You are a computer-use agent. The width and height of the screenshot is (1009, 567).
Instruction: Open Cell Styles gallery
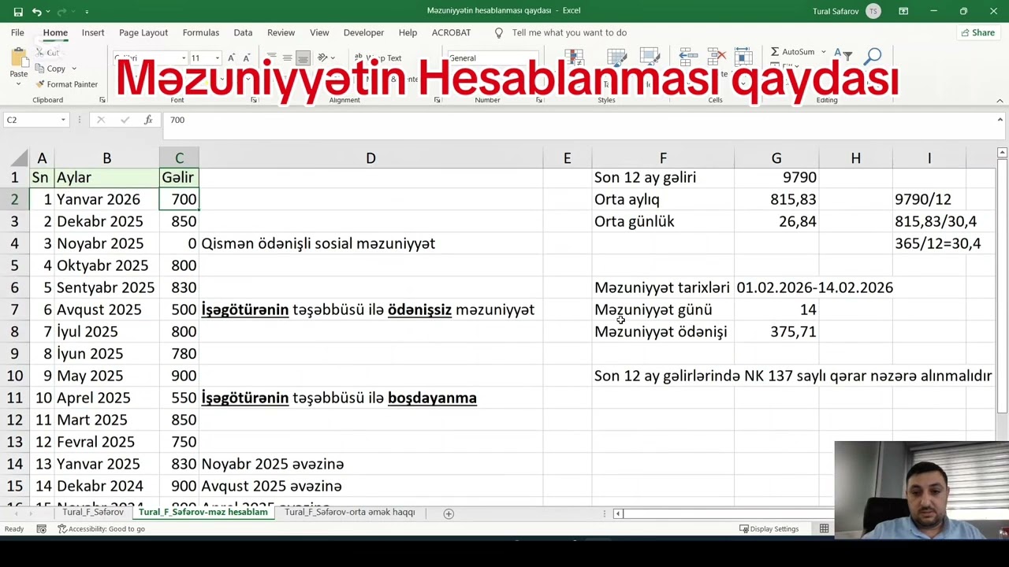point(650,58)
